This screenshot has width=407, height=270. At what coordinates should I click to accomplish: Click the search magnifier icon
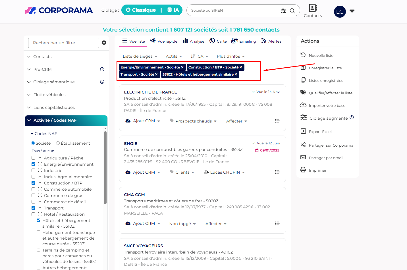coord(292,11)
